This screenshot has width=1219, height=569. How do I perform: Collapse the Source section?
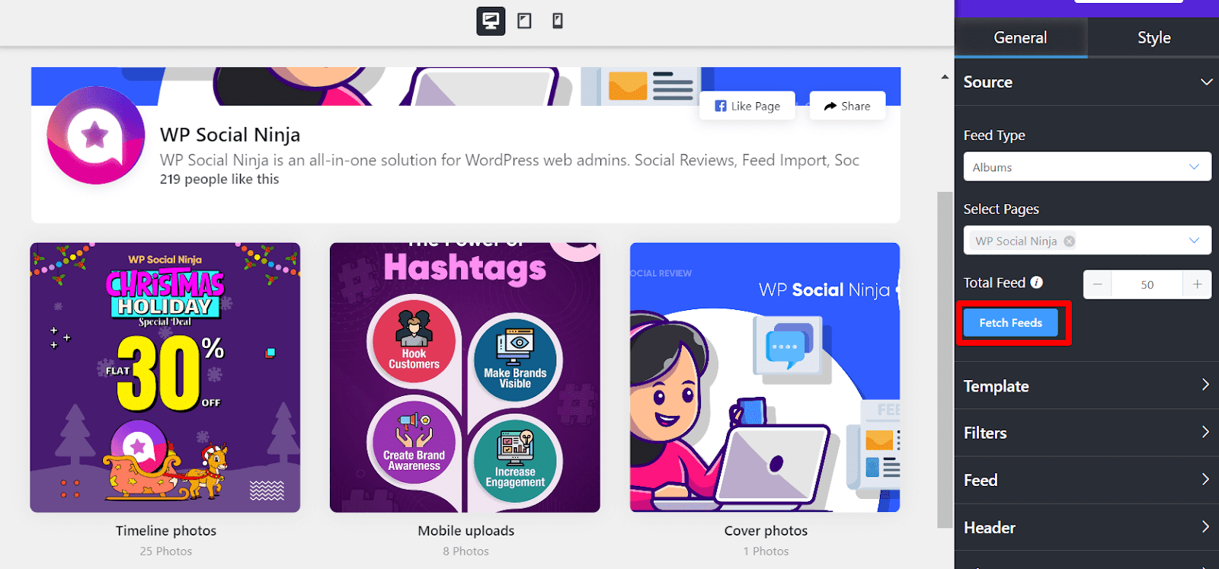coord(1086,82)
